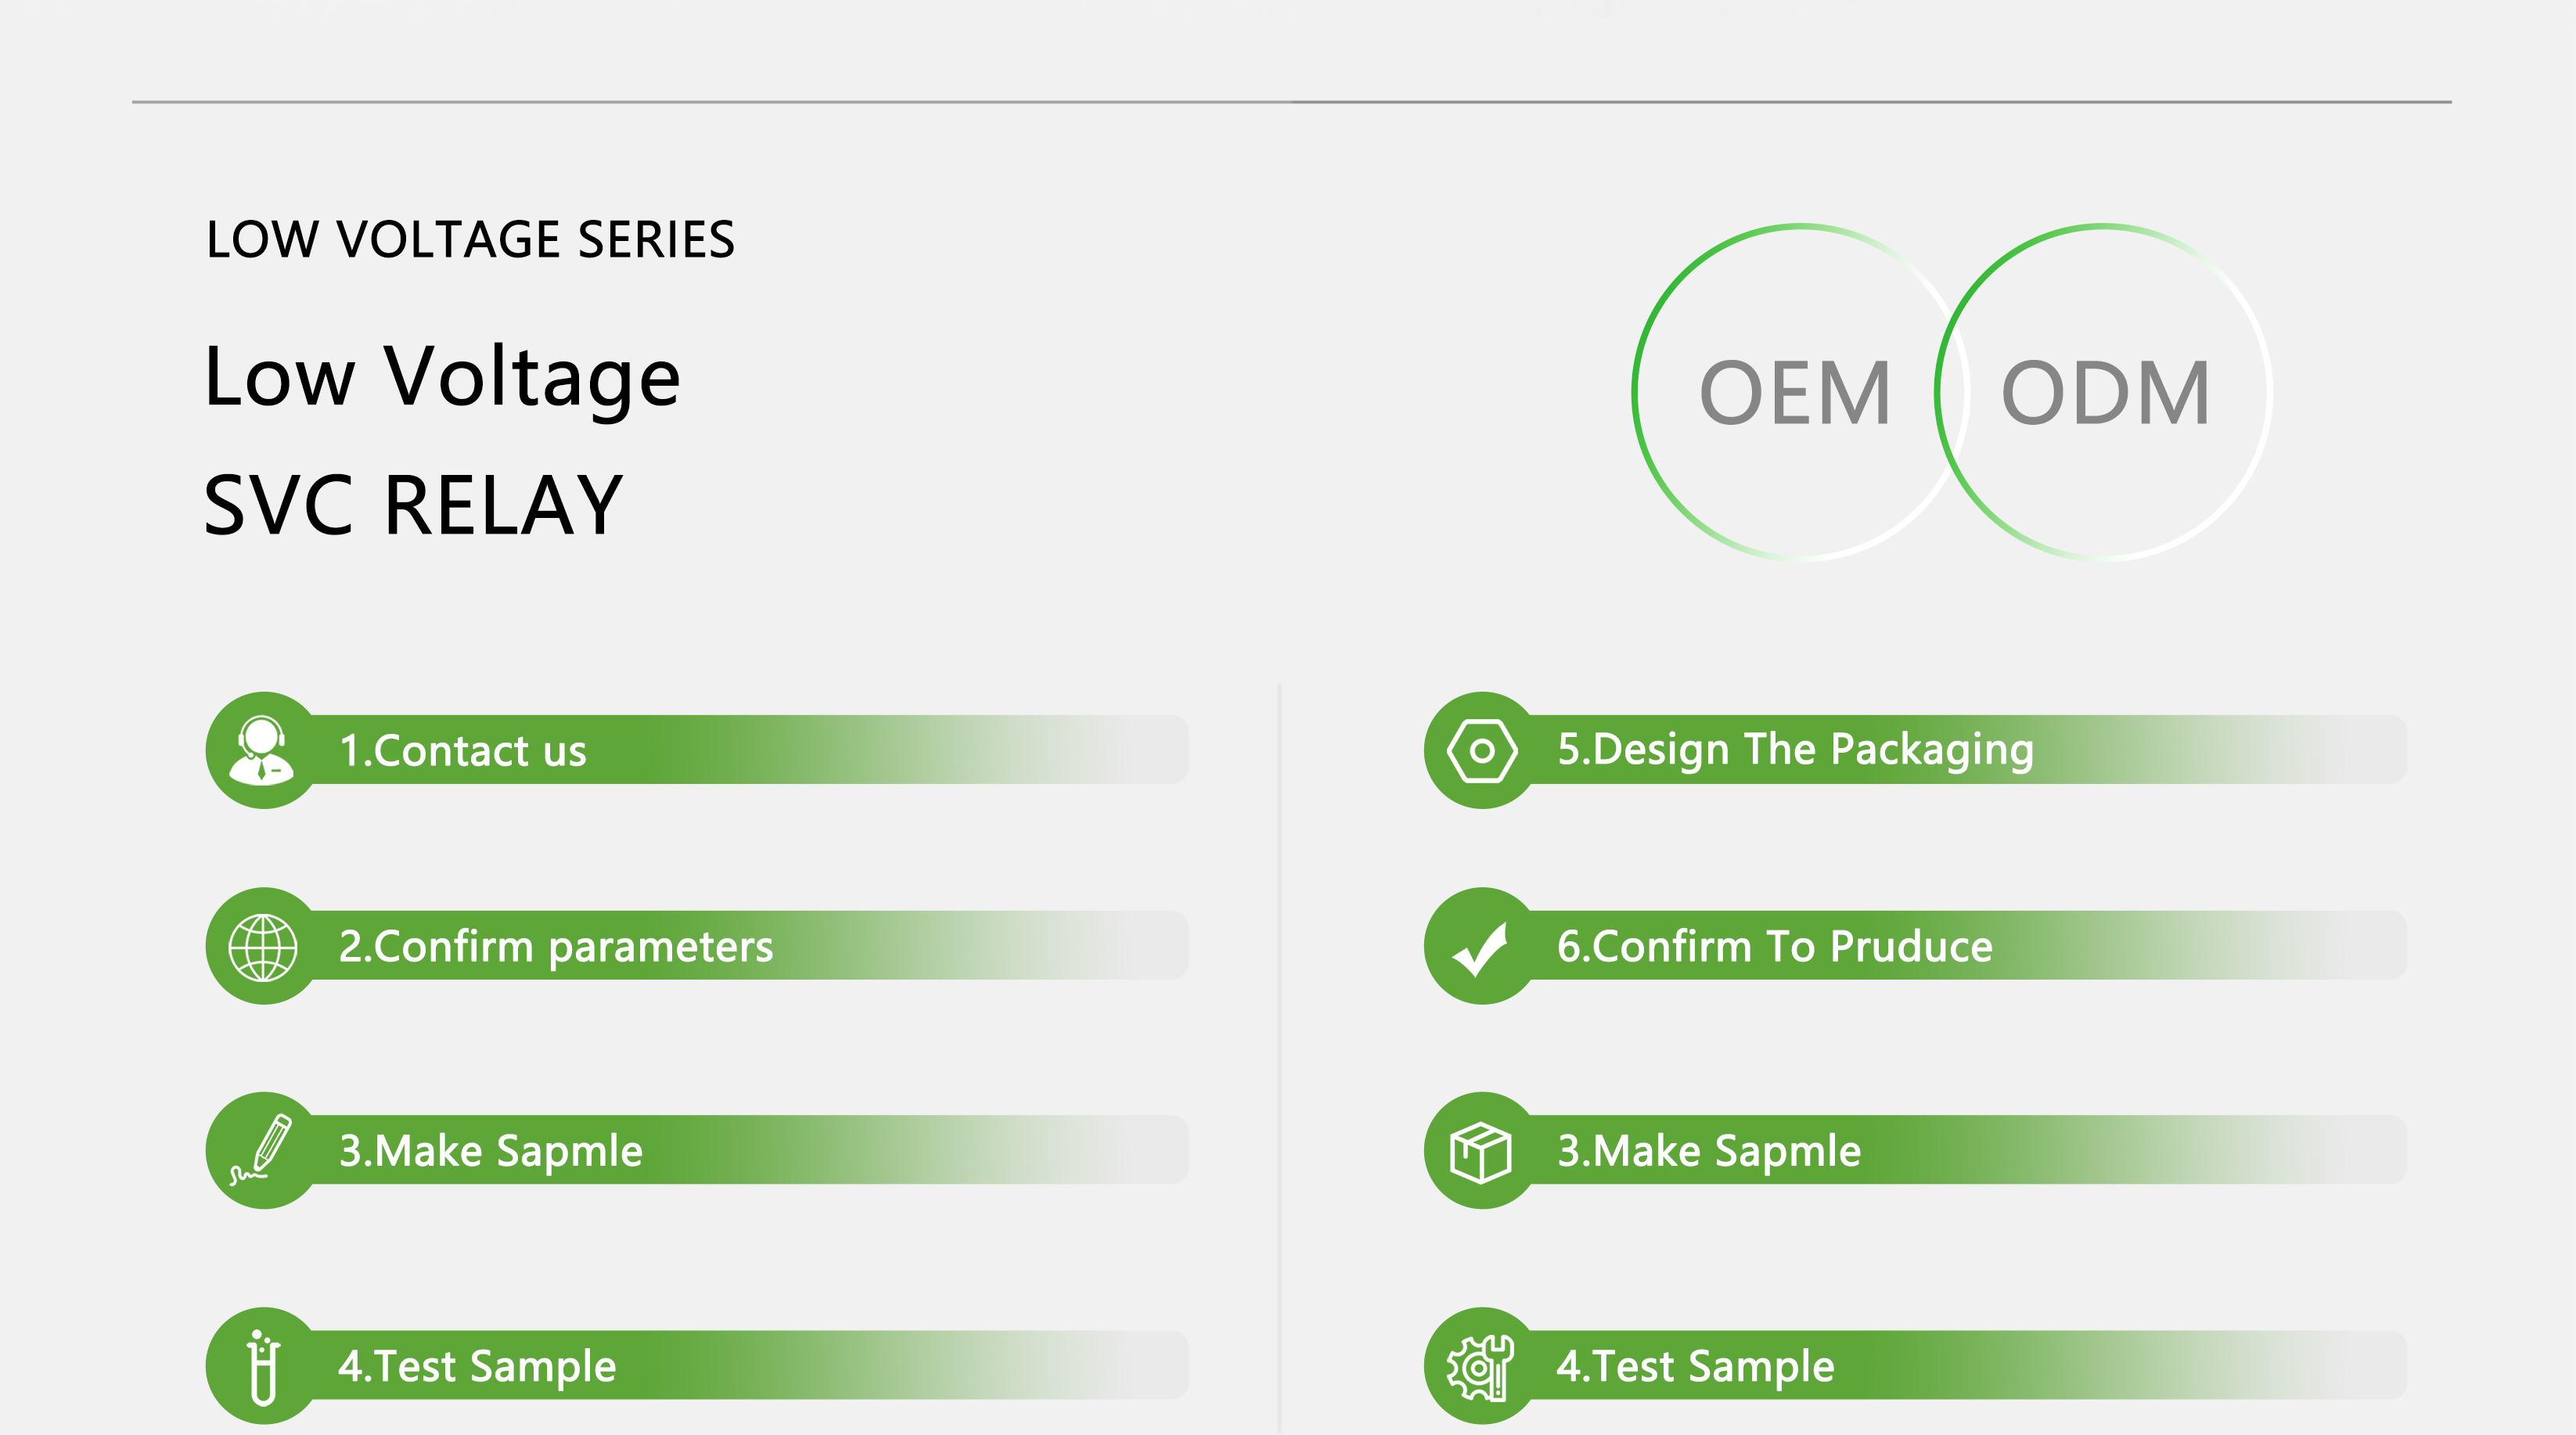Click left column 3.Make Sapmle label

coord(491,1151)
